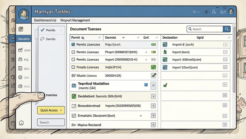Open the Opld column dropdown chevron
The height and width of the screenshot is (139, 246).
click(x=229, y=38)
